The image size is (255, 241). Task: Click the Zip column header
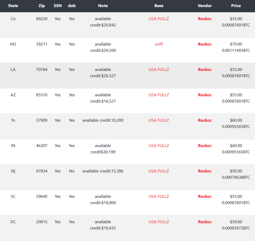click(42, 6)
